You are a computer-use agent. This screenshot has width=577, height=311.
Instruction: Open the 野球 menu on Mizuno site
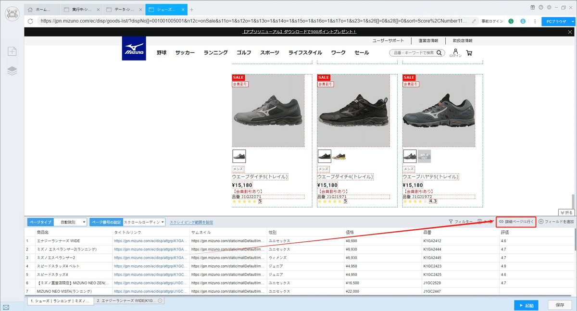pyautogui.click(x=162, y=52)
